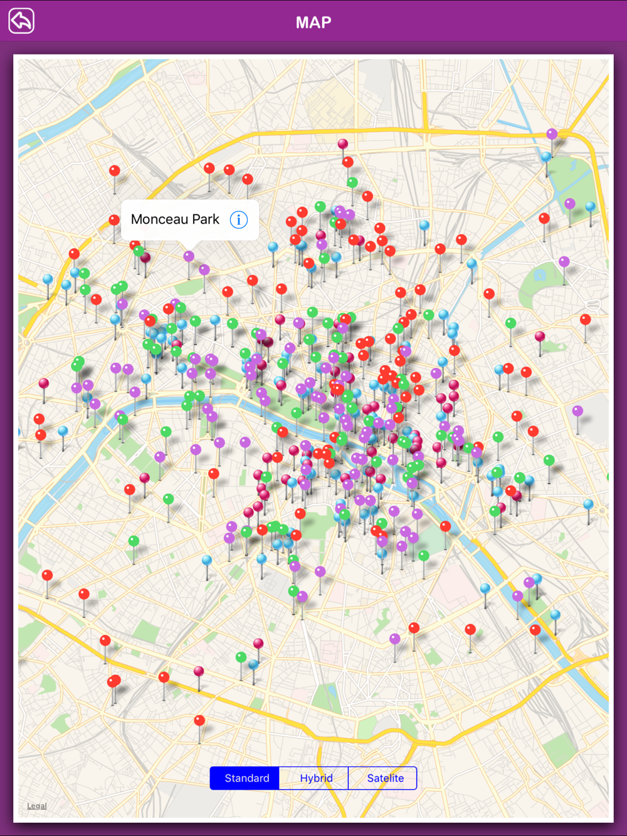Tap blue pin just below top-right purple pin

tap(547, 157)
